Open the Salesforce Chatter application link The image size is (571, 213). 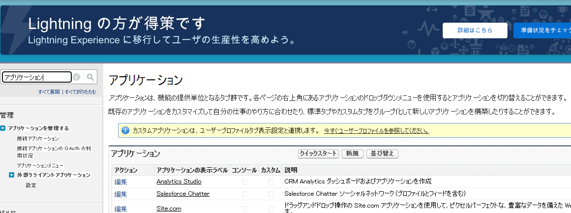[x=183, y=194]
